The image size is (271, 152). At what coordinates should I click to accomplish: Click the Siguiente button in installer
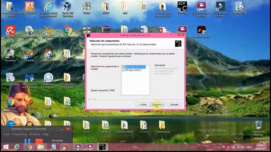click(158, 104)
